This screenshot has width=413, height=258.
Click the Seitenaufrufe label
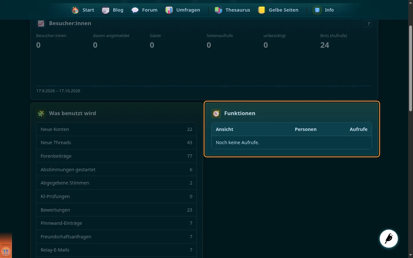pyautogui.click(x=220, y=36)
